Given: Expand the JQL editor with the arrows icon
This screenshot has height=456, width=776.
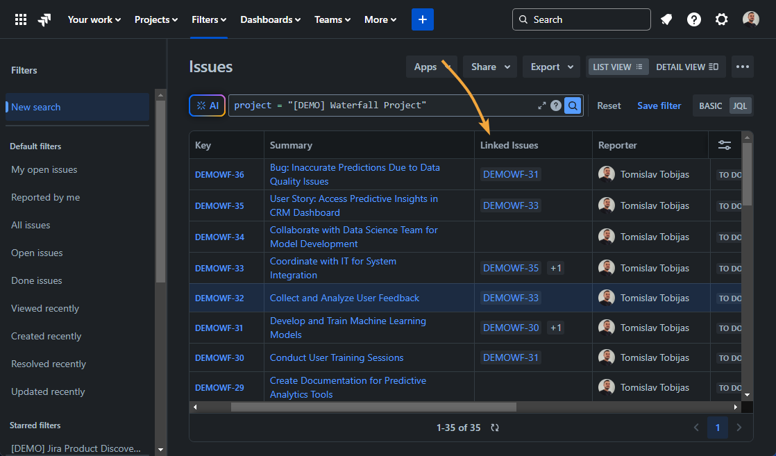Looking at the screenshot, I should coord(542,105).
